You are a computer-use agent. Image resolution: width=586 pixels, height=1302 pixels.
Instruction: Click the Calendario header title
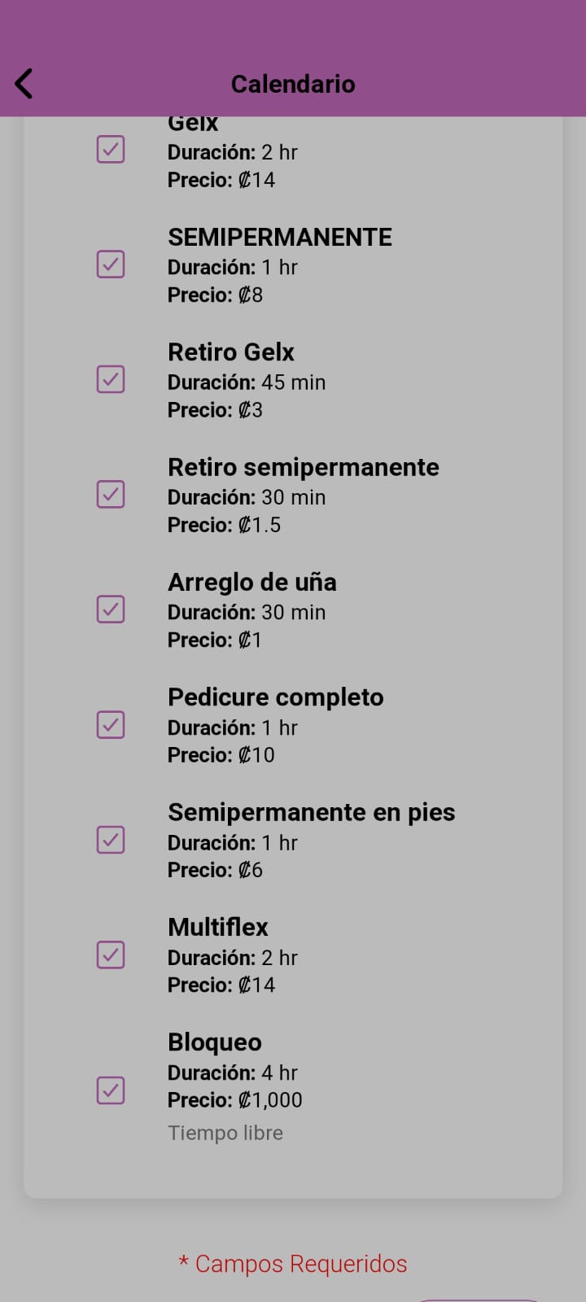[293, 84]
